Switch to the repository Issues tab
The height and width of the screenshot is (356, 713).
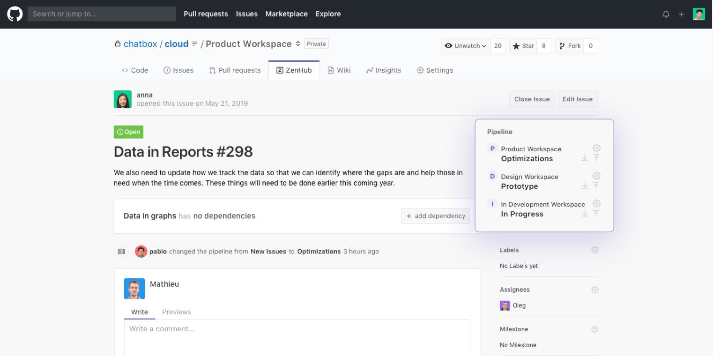click(178, 70)
